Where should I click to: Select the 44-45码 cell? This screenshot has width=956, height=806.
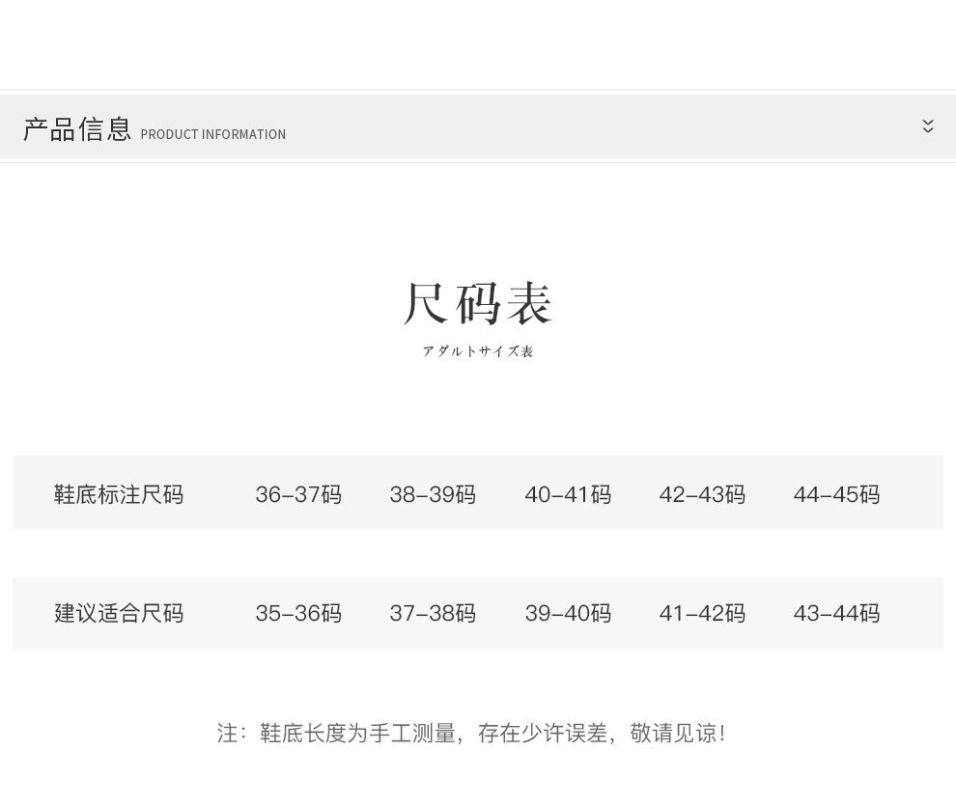(x=836, y=494)
